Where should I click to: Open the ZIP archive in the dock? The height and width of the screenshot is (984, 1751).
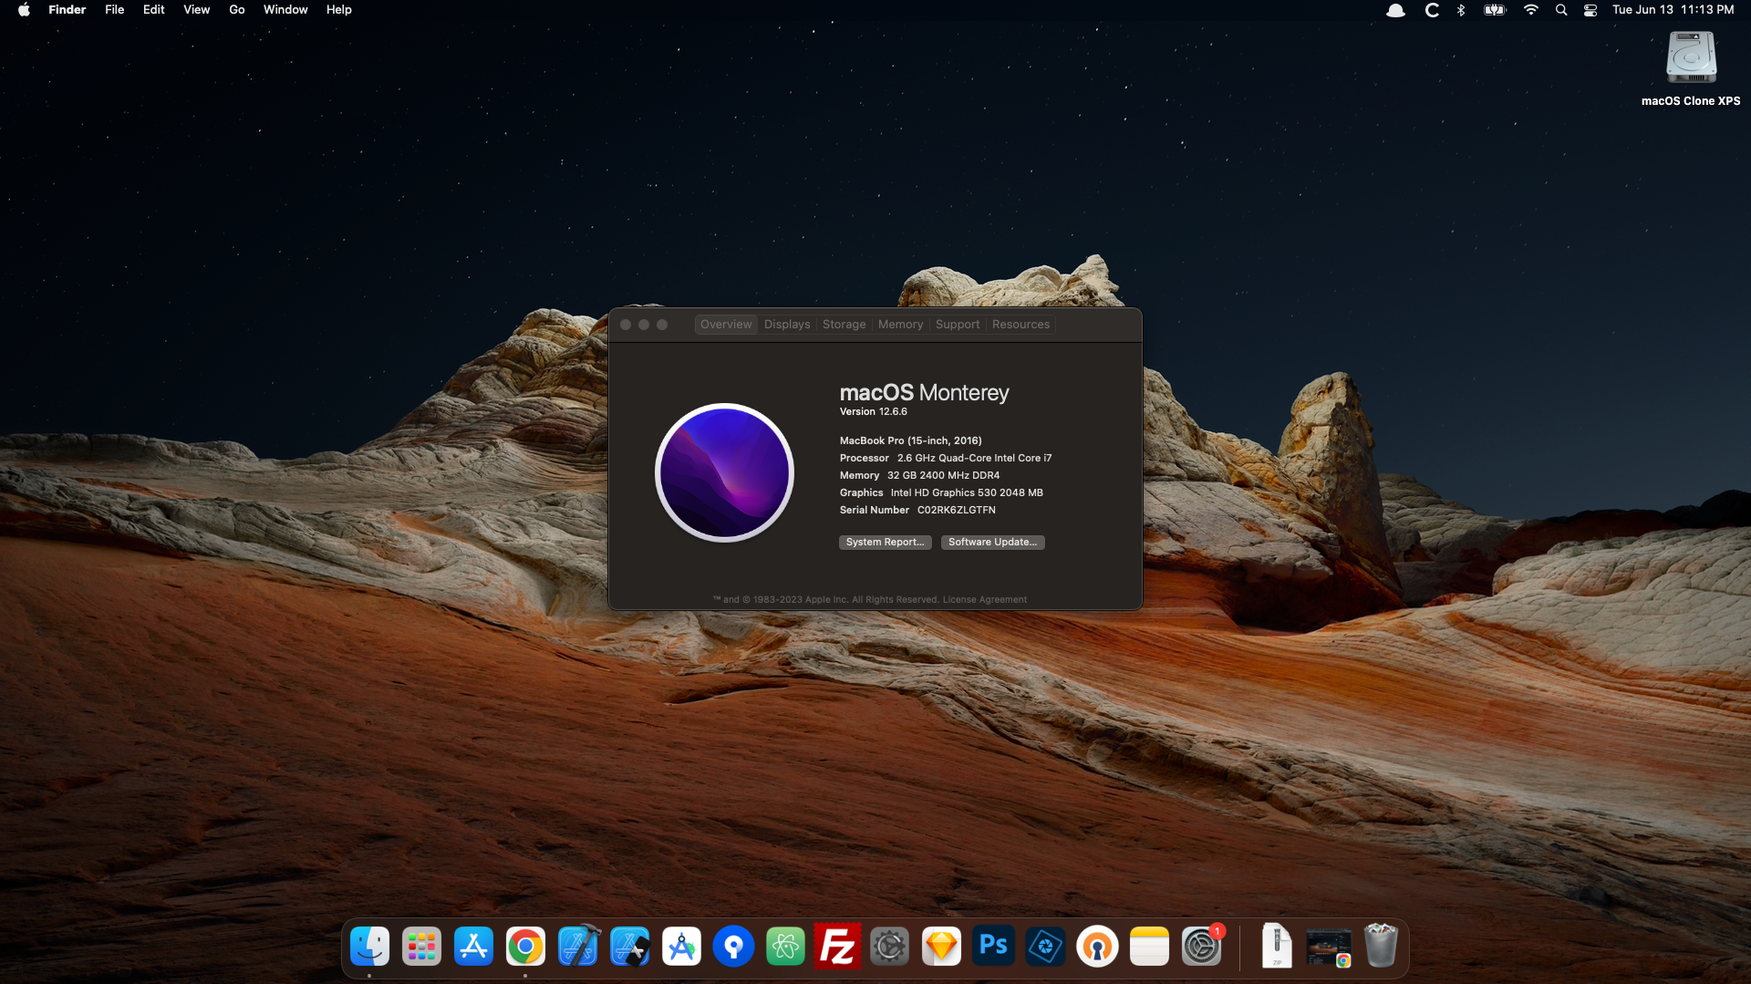coord(1277,947)
